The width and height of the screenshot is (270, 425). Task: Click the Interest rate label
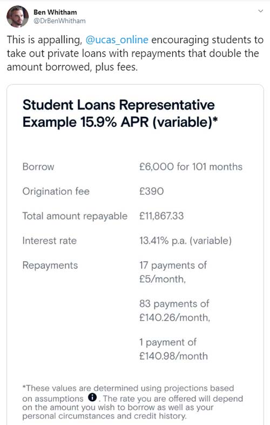[50, 241]
